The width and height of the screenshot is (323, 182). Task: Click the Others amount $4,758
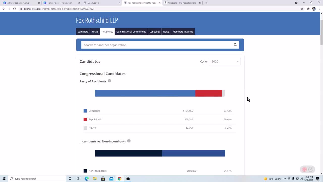189,128
